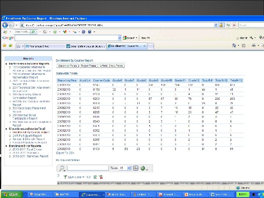
Task: Click the Windows logo toolbar icon
Action: point(5,32)
